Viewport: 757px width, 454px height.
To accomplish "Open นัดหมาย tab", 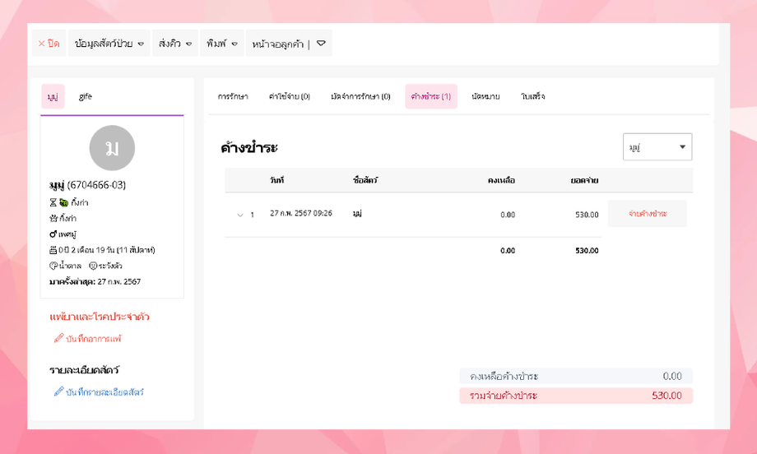I will click(485, 96).
